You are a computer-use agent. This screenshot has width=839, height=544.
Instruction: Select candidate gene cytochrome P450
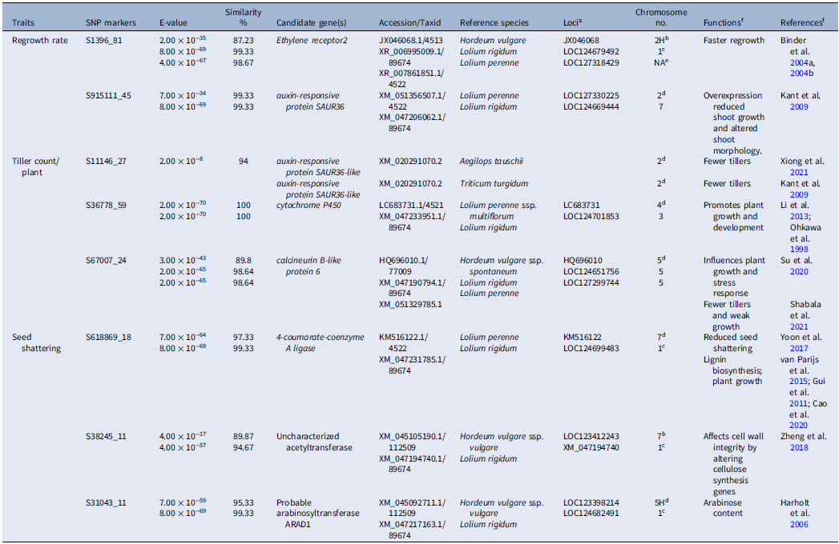click(309, 206)
